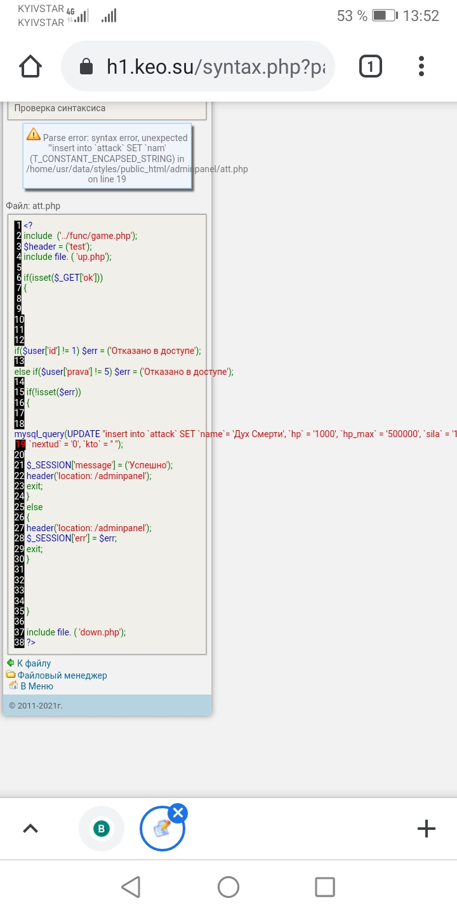This screenshot has width=457, height=915.
Task: Go to 'Файловый менеджер' link
Action: coord(62,675)
